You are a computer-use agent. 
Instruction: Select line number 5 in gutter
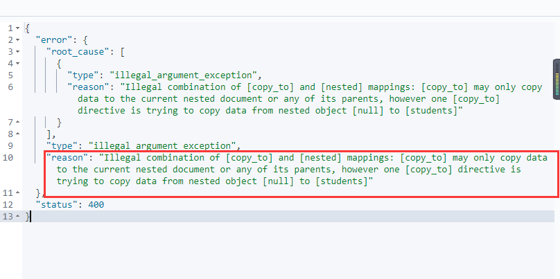coord(10,75)
